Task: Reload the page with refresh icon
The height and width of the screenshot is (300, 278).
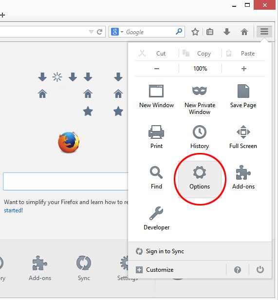Action: pos(99,32)
